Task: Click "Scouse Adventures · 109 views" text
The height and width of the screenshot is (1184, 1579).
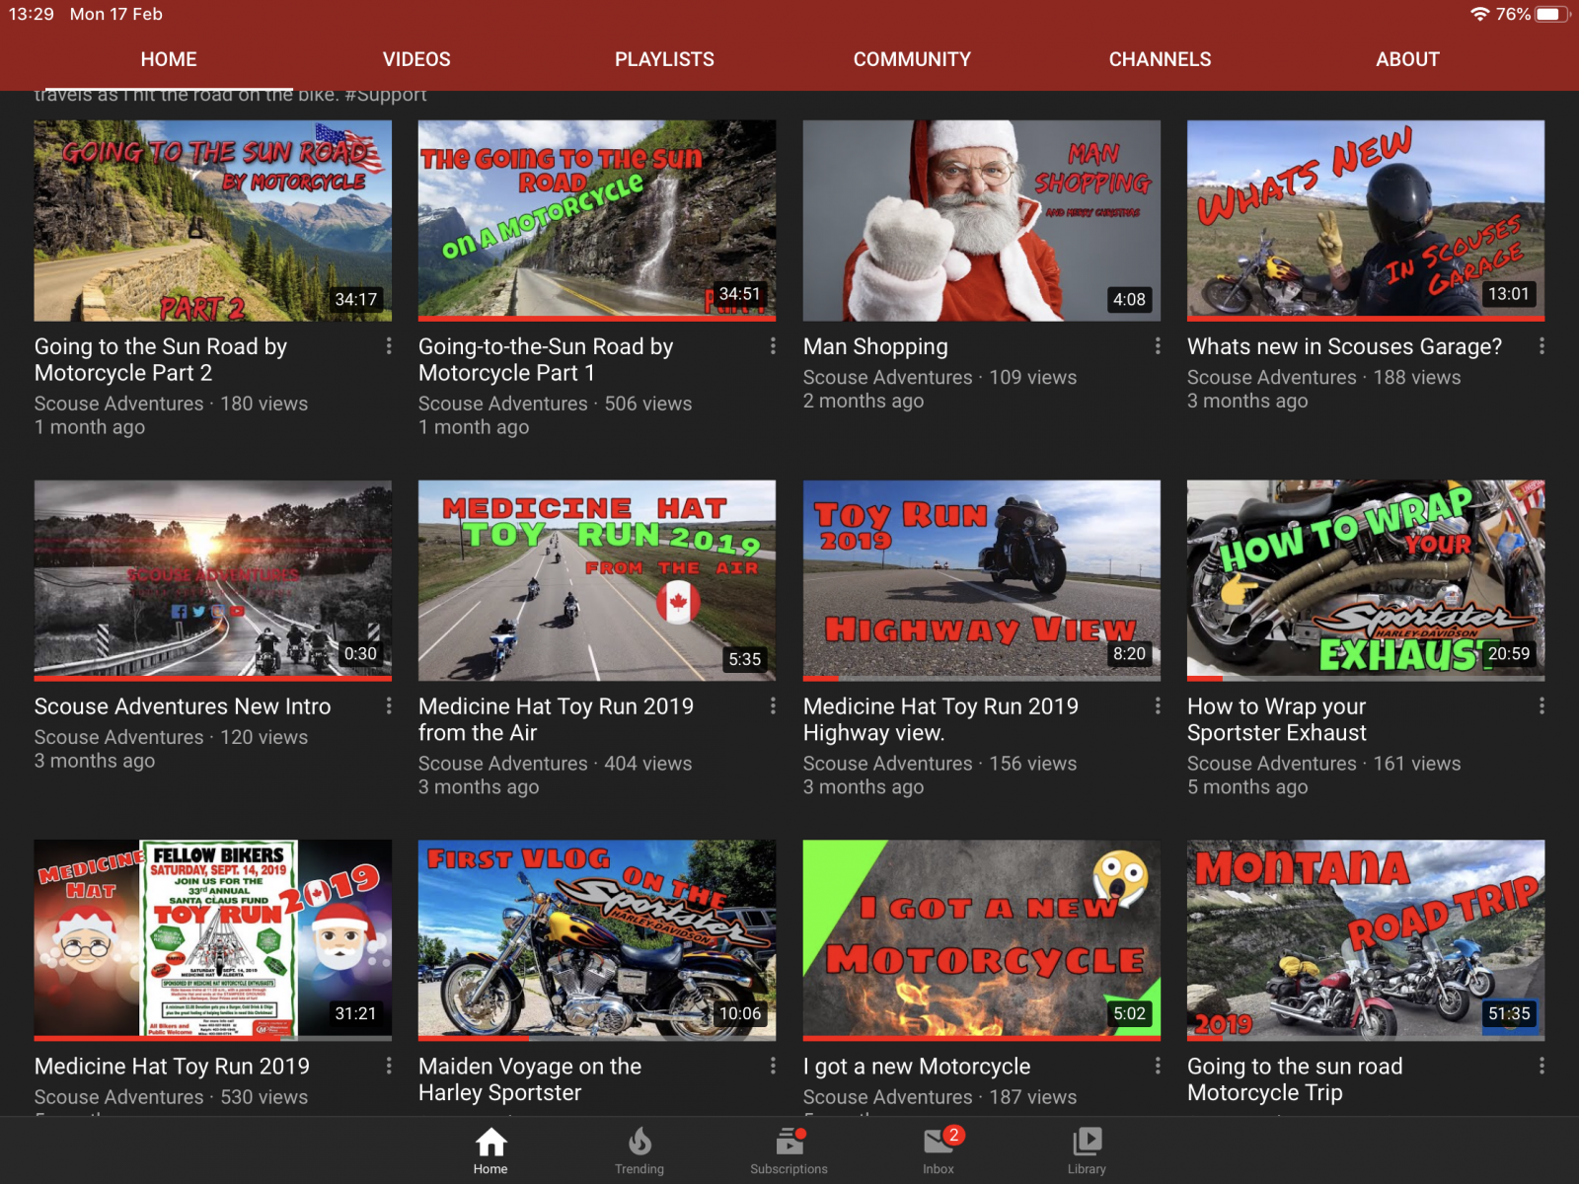Action: point(940,377)
